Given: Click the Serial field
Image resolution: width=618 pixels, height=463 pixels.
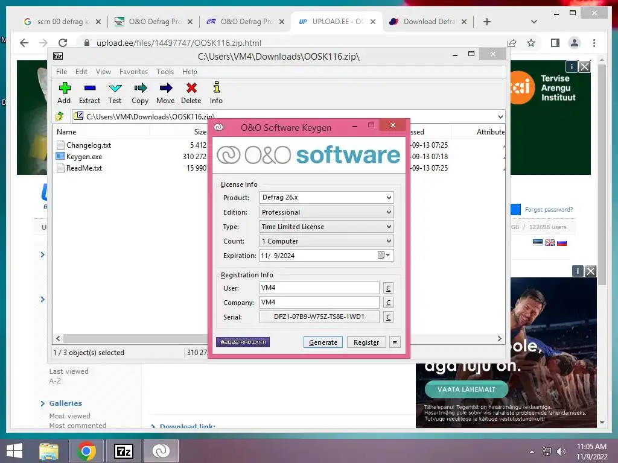Looking at the screenshot, I should 319,317.
